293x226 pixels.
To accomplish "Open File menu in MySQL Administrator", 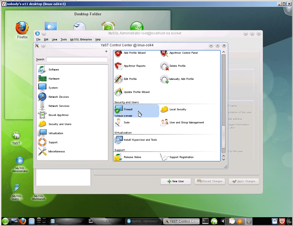I will click(x=38, y=40).
